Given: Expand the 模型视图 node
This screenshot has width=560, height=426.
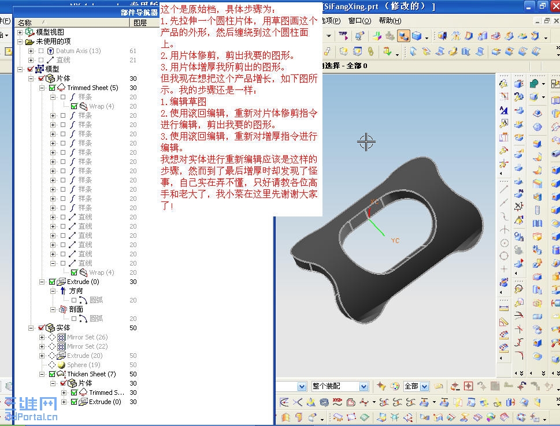Looking at the screenshot, I should point(20,32).
